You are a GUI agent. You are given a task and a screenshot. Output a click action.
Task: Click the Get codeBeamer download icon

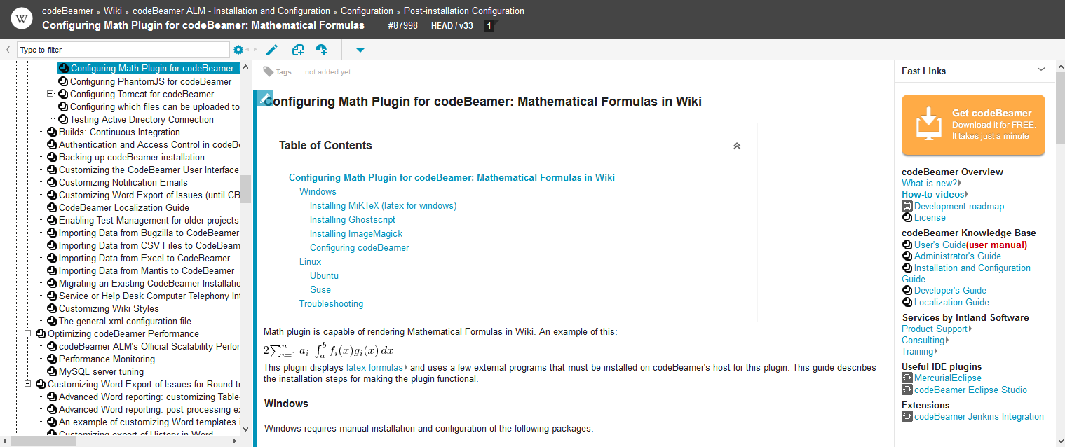click(x=929, y=124)
